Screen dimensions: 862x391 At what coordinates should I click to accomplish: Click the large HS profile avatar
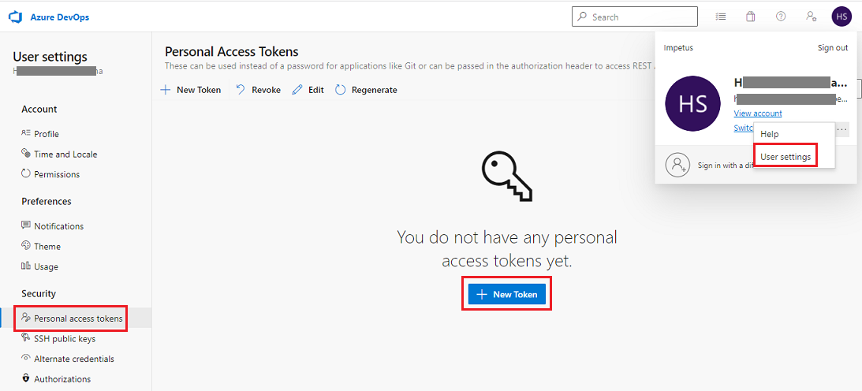tap(692, 103)
